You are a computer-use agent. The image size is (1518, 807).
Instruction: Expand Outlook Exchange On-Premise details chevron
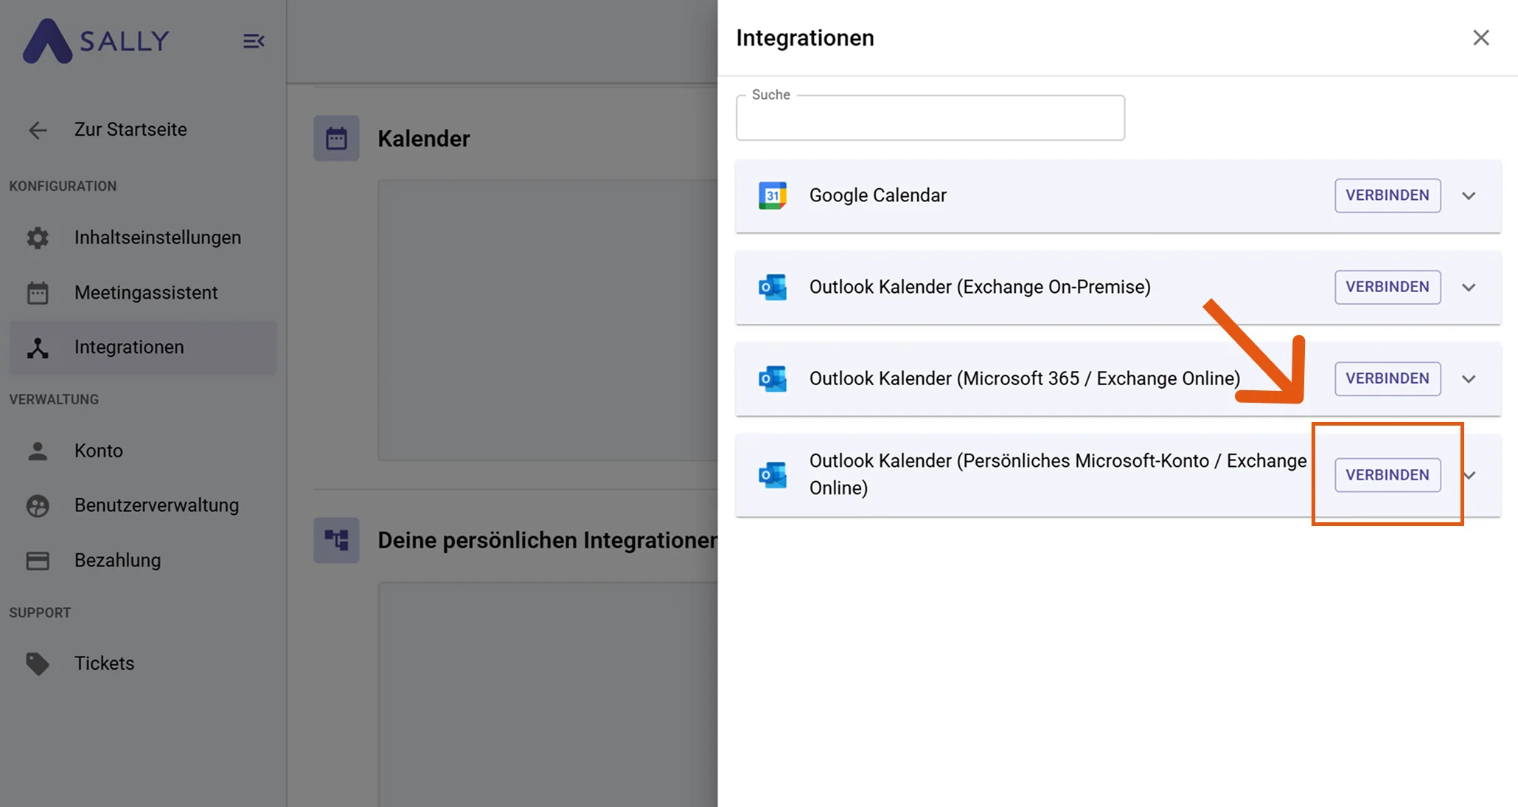pos(1469,287)
